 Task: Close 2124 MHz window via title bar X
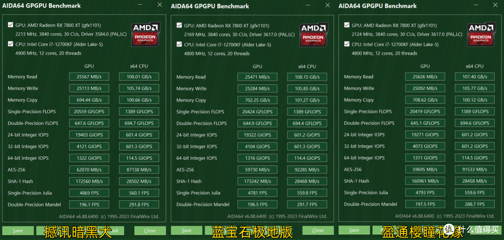click(495, 5)
